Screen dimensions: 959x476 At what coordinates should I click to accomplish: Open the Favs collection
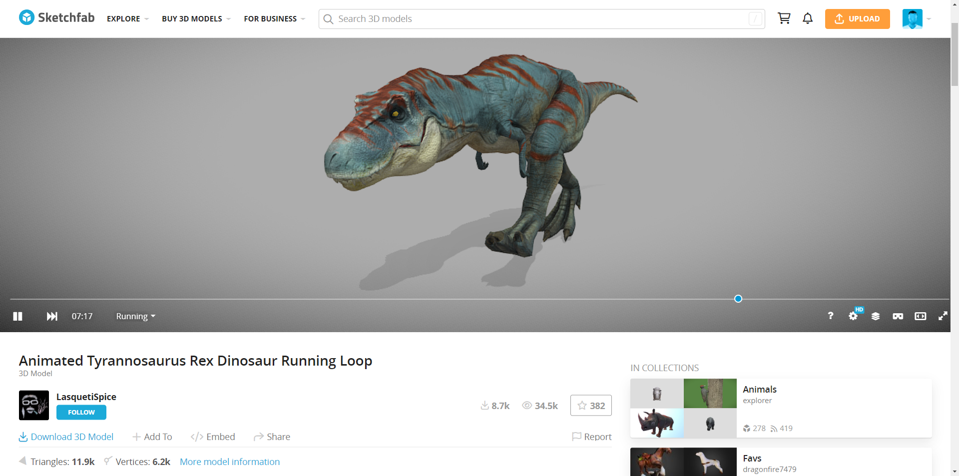[752, 458]
